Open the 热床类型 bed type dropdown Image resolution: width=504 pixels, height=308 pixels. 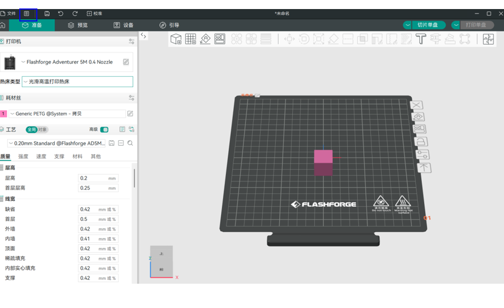[77, 81]
